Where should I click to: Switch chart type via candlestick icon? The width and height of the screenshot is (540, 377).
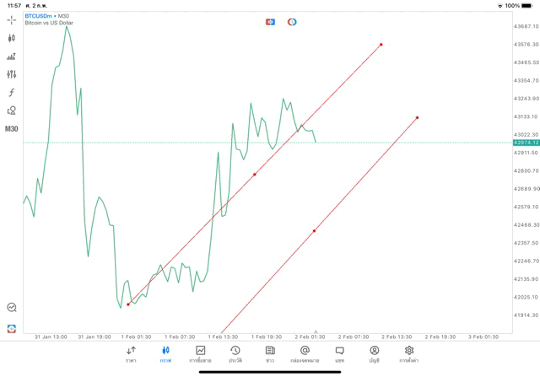[12, 38]
